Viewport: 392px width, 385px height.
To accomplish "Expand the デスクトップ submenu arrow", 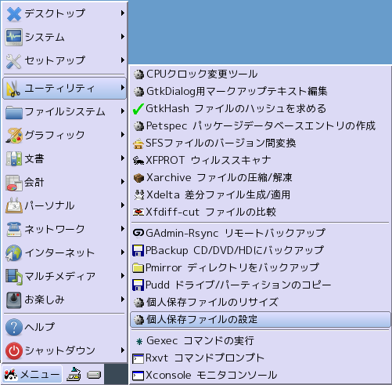I will click(x=123, y=13).
